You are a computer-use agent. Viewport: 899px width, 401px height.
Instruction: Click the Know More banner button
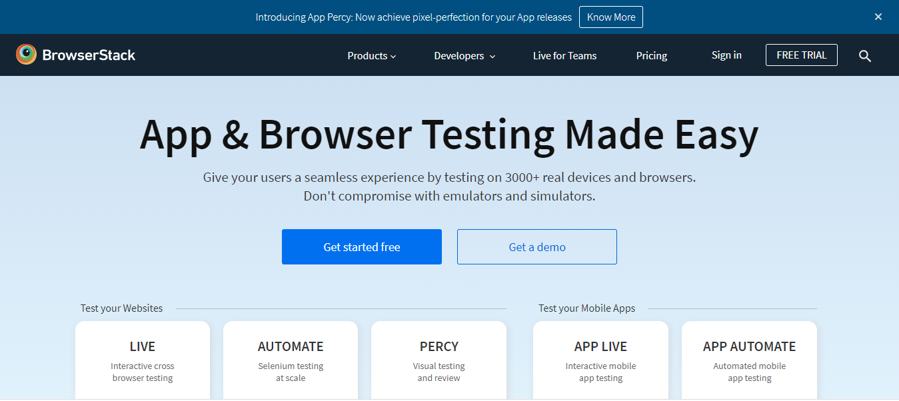611,17
